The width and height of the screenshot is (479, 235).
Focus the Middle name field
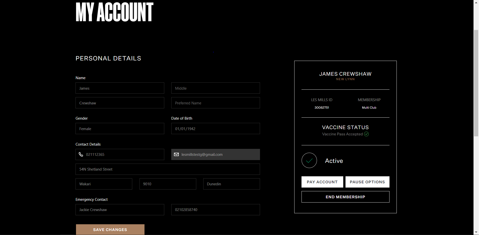click(215, 88)
